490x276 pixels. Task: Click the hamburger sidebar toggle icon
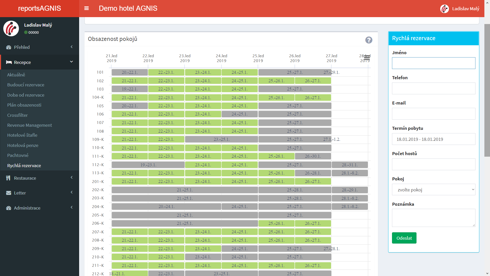click(87, 8)
